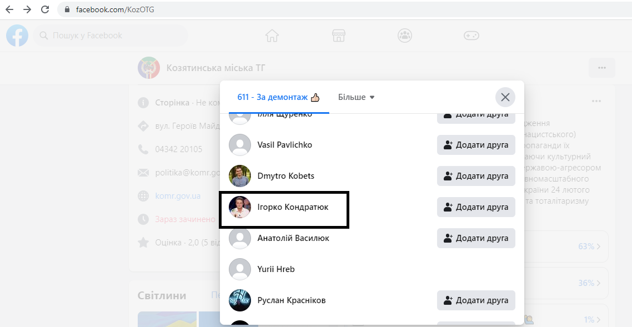Open Руслан Красніков's profile picture
This screenshot has height=327, width=632.
coord(240,300)
